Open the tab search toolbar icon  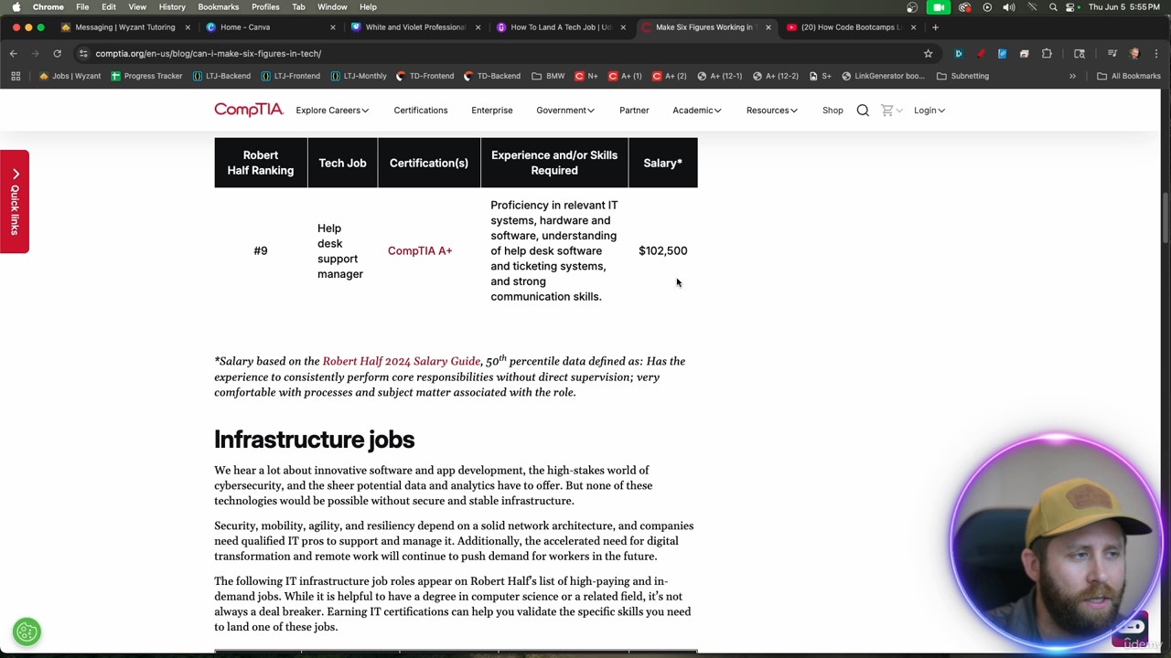pos(1080,54)
